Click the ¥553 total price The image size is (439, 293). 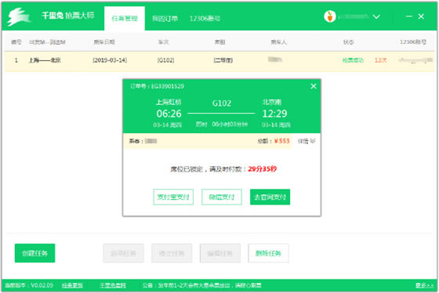[282, 141]
